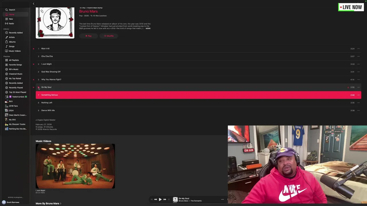Image resolution: width=367 pixels, height=206 pixels.
Task: Open more options for Dance With Me
Action: (358, 110)
